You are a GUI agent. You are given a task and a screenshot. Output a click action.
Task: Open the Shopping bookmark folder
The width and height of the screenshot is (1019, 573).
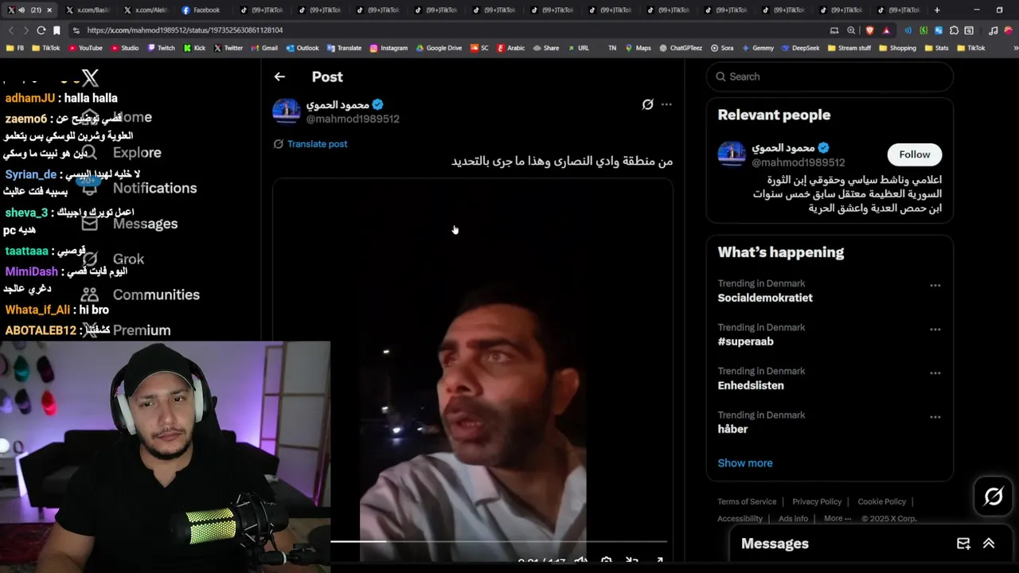click(897, 48)
